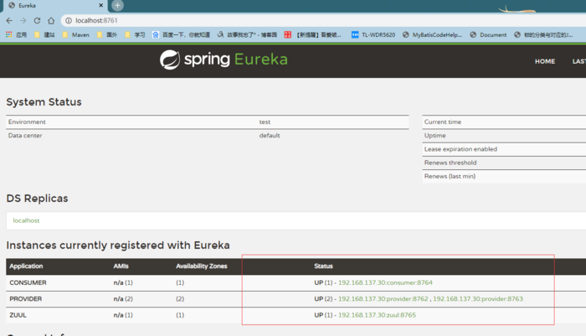Open the 192.168.137.30:provider:8763 instance link

pos(478,298)
